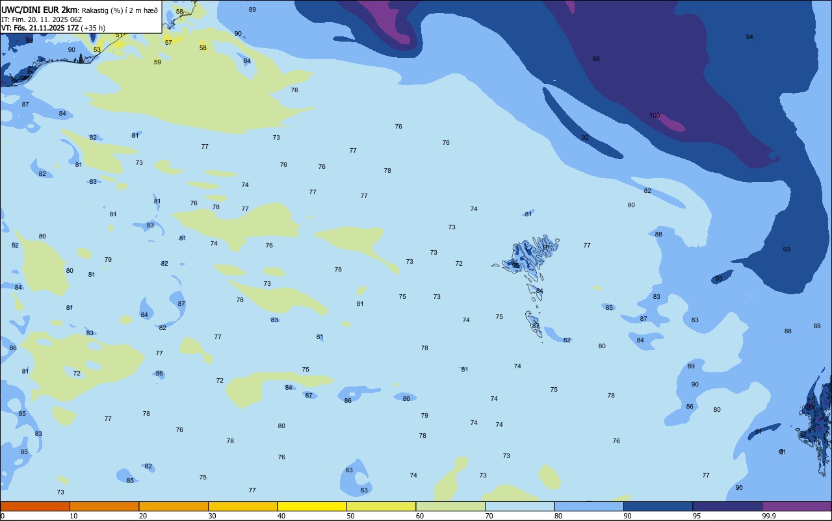Select the 'VT: Fös. 21.11.2025 17Z' line
This screenshot has height=521, width=832.
pyautogui.click(x=40, y=28)
